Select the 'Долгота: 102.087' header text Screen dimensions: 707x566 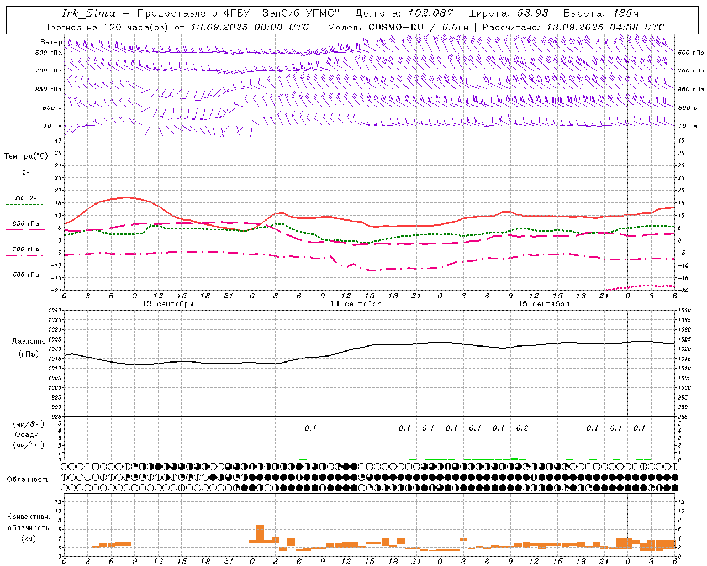click(x=404, y=13)
